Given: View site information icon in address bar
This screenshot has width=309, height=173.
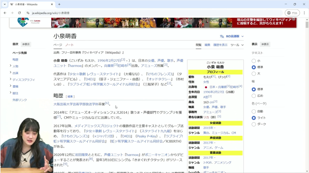Looking at the screenshot, I should (x=28, y=13).
